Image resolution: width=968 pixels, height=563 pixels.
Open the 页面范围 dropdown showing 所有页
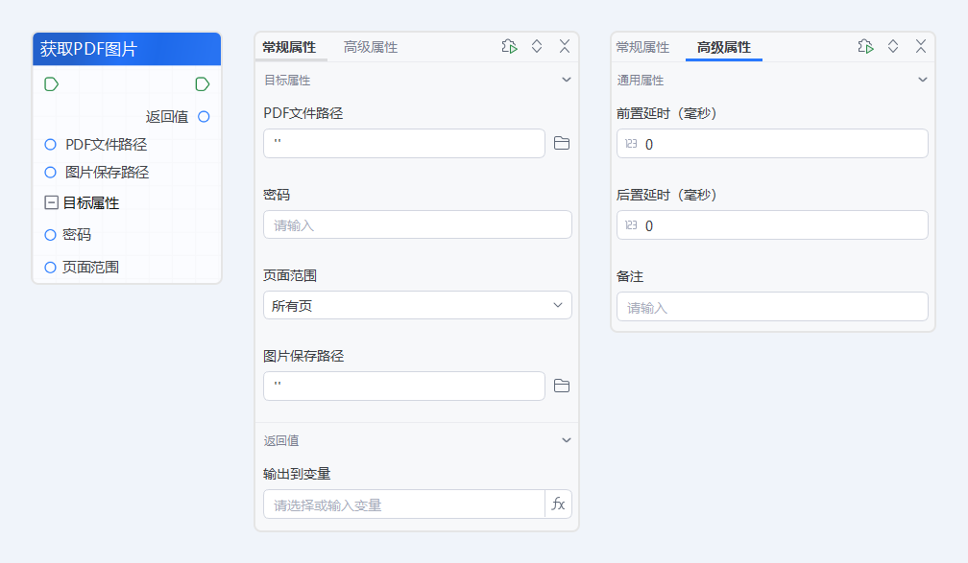417,303
